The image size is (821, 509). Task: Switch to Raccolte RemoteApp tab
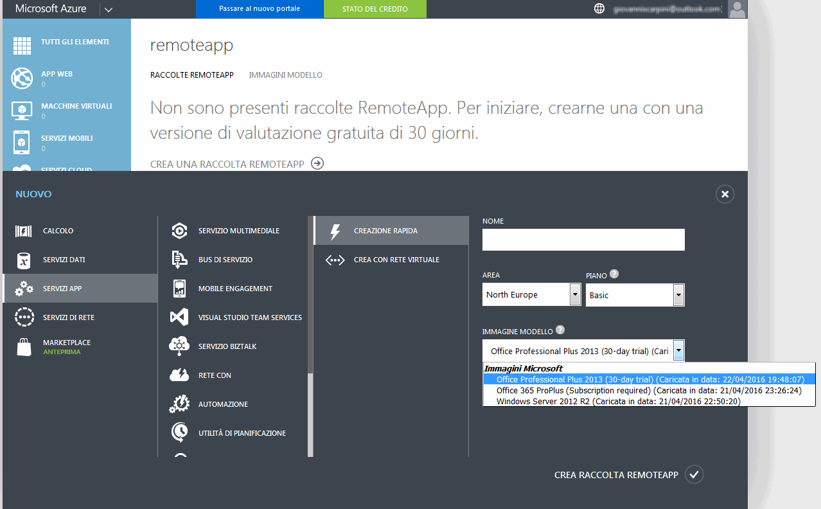(x=191, y=75)
